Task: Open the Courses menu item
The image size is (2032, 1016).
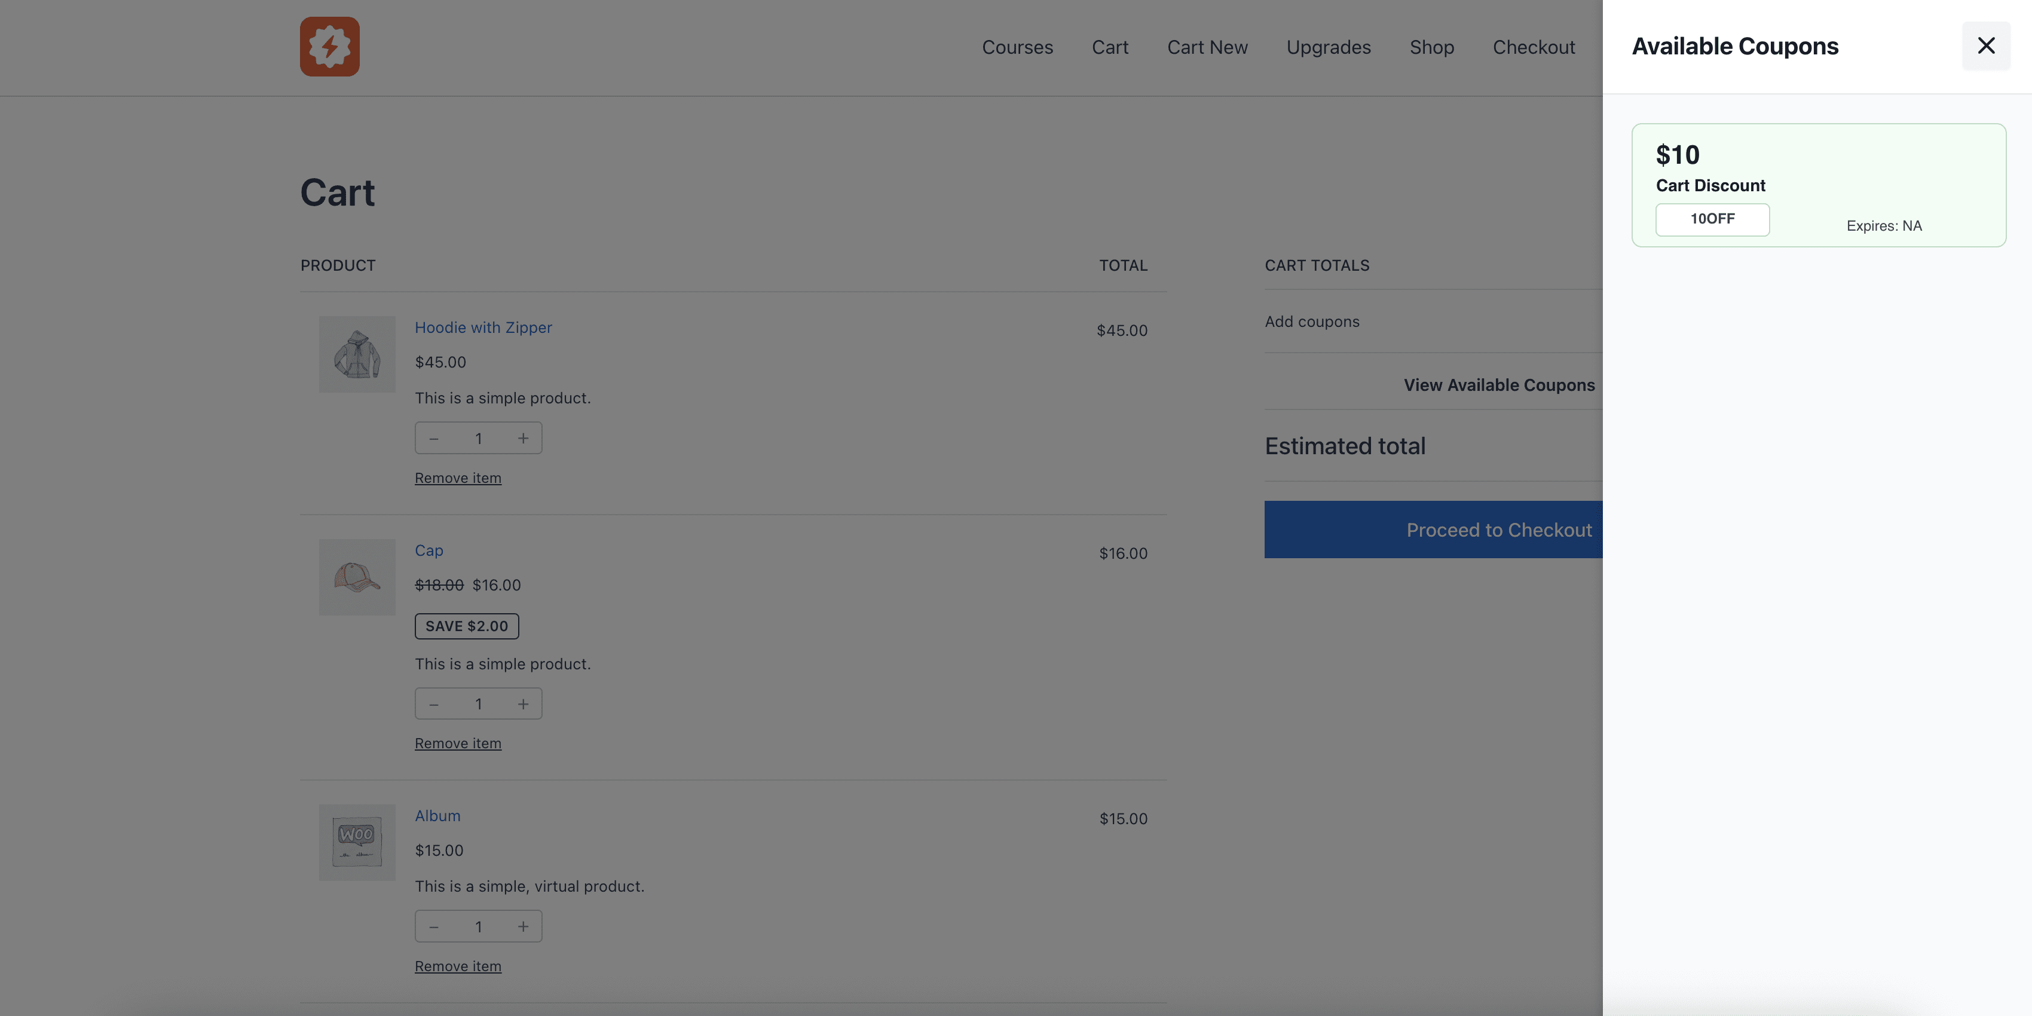Action: click(1017, 47)
